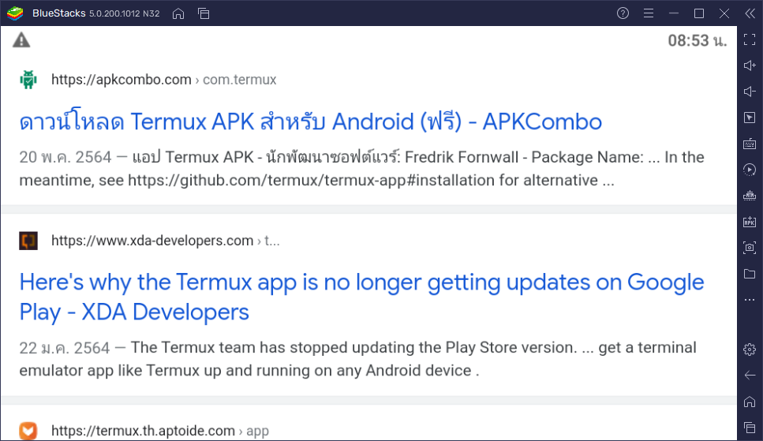Open multi-instance recent apps icon in title bar
The width and height of the screenshot is (763, 441).
[204, 13]
